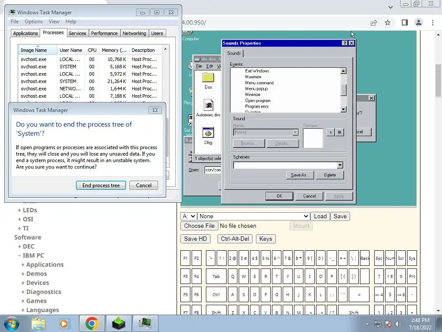Viewport: 442px width, 332px height.
Task: Switch to the Networking tab
Action: pyautogui.click(x=134, y=33)
